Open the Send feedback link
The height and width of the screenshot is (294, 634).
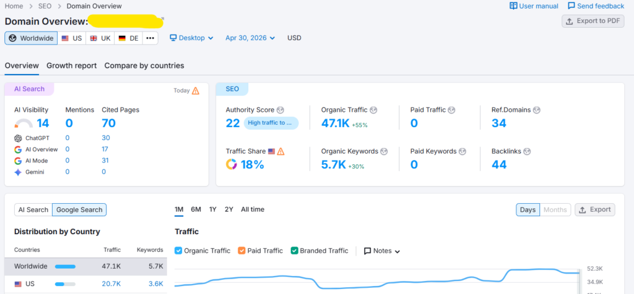pyautogui.click(x=596, y=6)
